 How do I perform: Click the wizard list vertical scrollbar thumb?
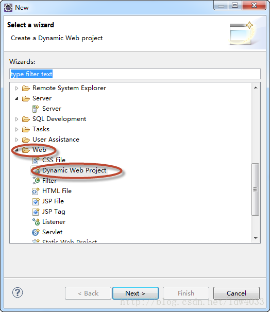coord(256,189)
